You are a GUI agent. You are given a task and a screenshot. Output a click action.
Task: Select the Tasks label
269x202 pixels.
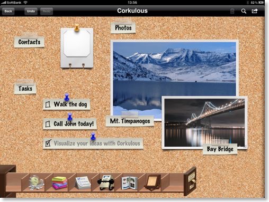tap(25, 89)
